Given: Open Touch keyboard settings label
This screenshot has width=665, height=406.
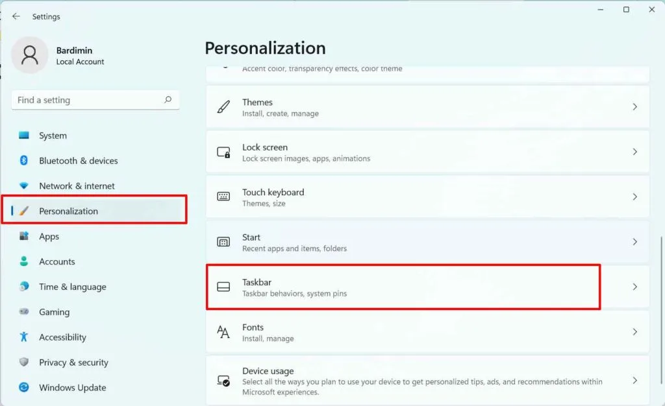Looking at the screenshot, I should coord(273,192).
